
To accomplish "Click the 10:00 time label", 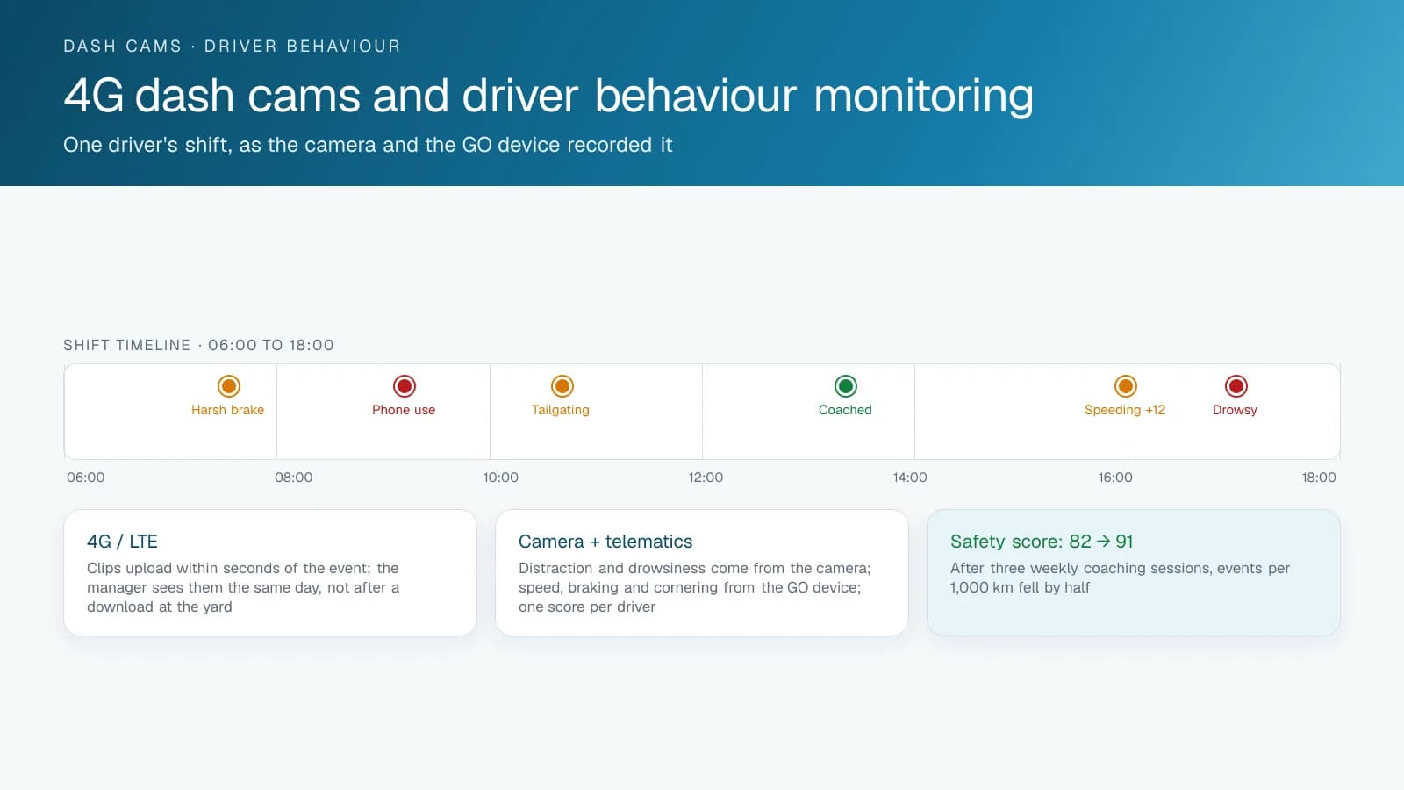I will coord(500,478).
